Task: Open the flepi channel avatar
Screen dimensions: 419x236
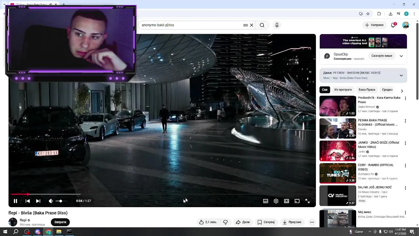Action: coord(13,222)
